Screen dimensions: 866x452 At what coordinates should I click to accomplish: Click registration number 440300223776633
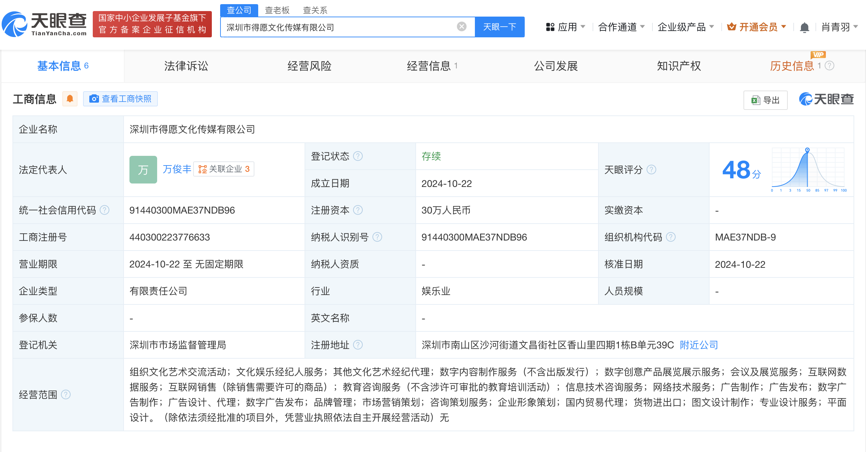coord(170,237)
